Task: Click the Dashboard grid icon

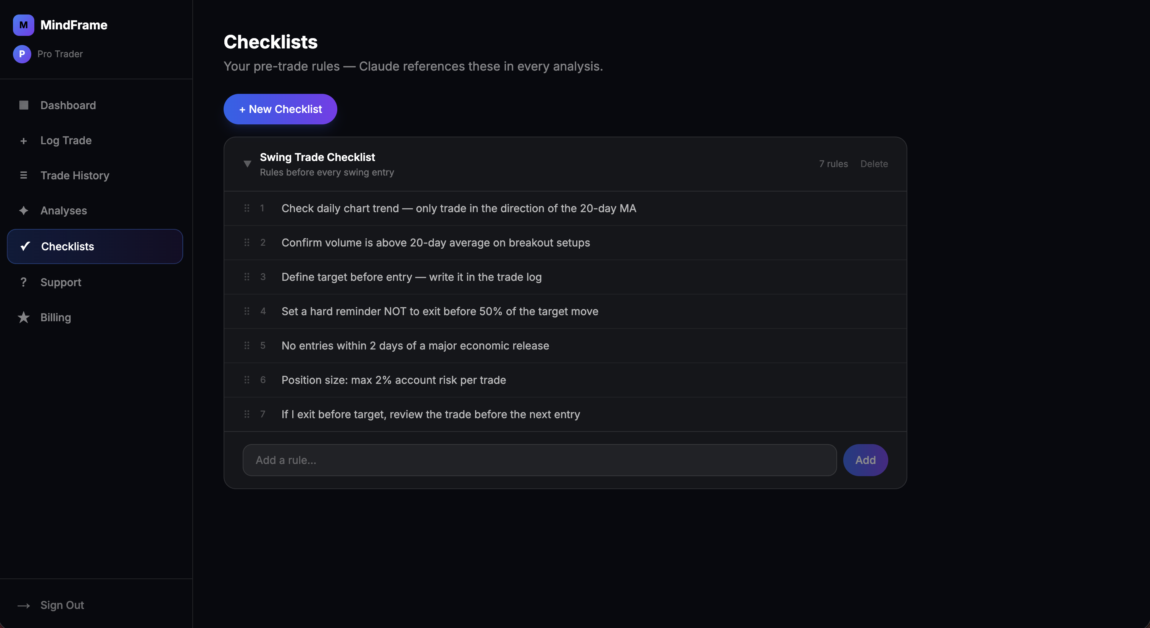Action: point(24,105)
